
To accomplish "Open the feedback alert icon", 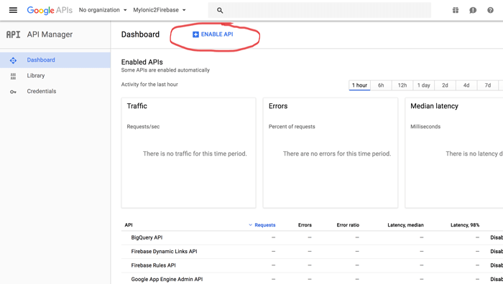I will click(473, 10).
